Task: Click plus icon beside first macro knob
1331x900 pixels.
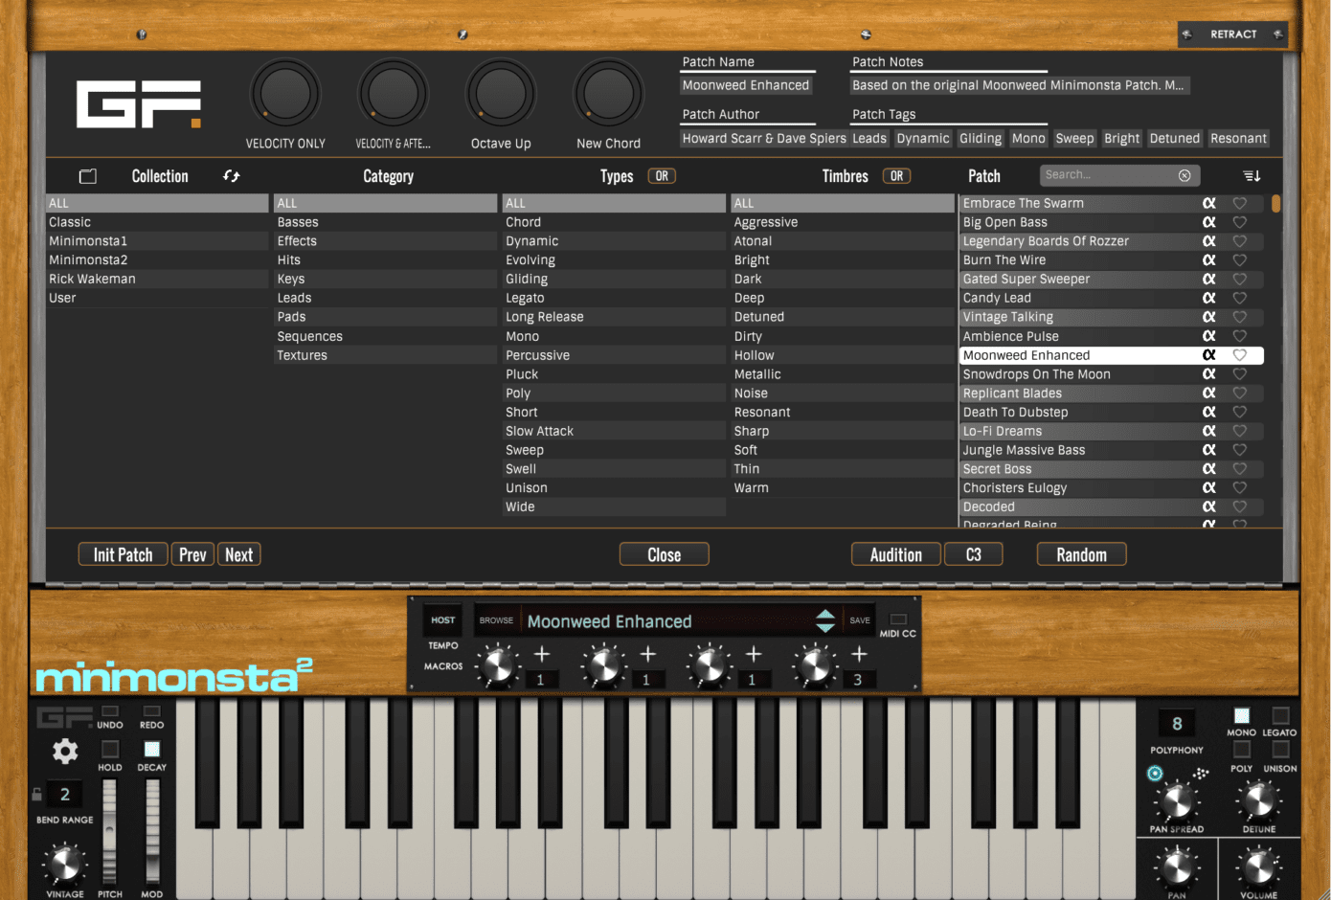Action: [542, 654]
